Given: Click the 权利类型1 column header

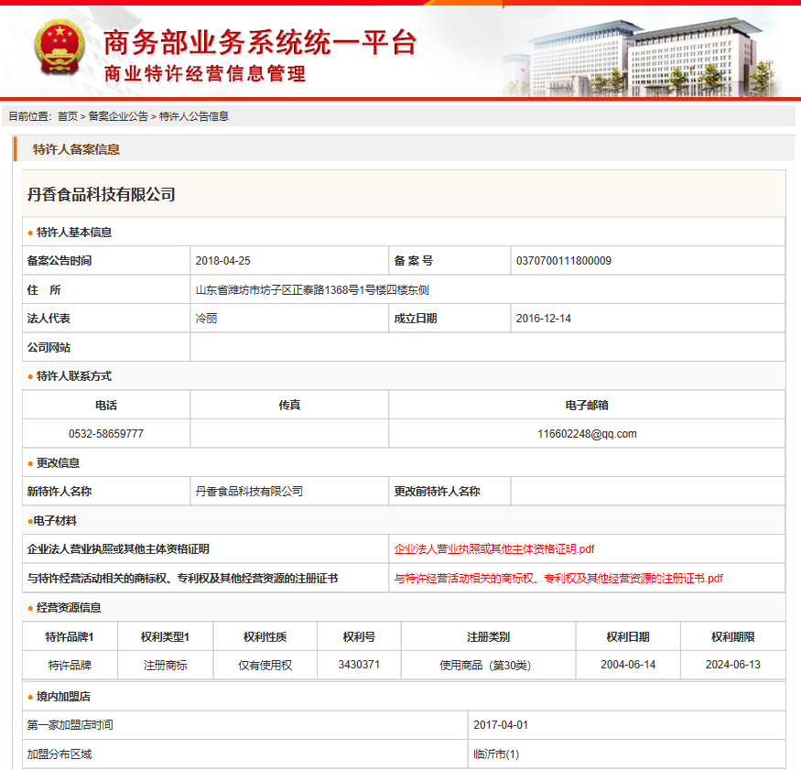Looking at the screenshot, I should pyautogui.click(x=165, y=636).
